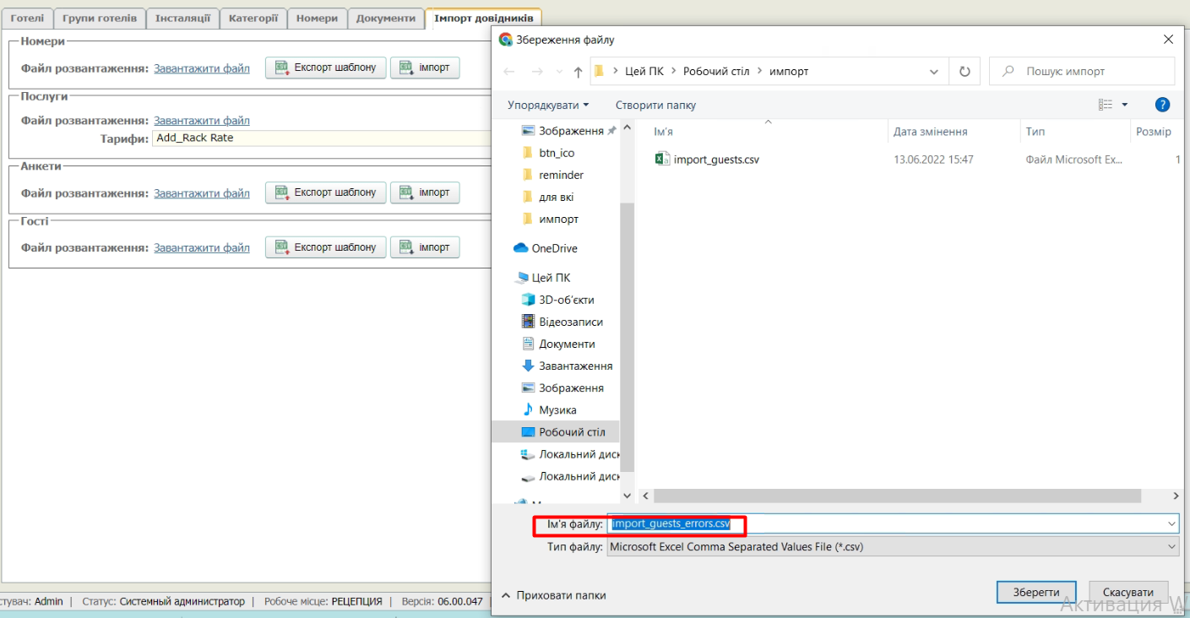This screenshot has height=618, width=1190.
Task: Expand the Упорядкувати menu
Action: click(x=548, y=105)
